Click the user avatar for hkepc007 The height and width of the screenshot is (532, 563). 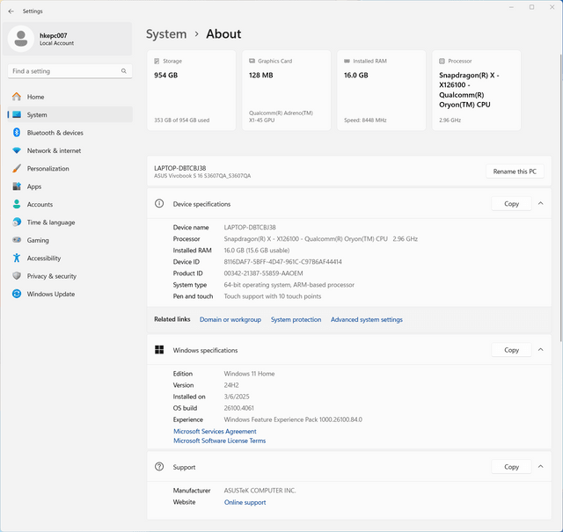pos(21,39)
